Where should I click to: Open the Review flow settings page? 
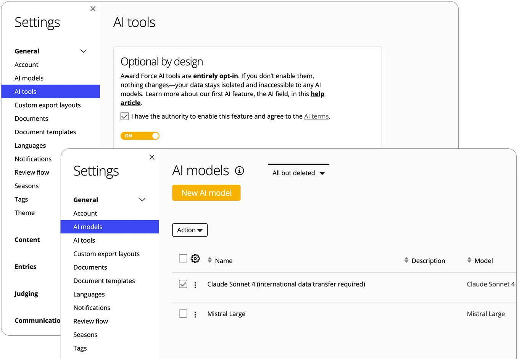(90, 321)
